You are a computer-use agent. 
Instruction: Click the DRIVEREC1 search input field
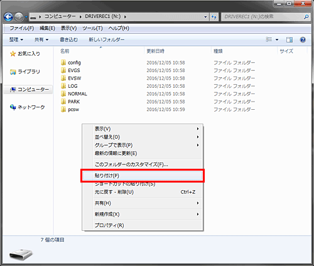263,17
